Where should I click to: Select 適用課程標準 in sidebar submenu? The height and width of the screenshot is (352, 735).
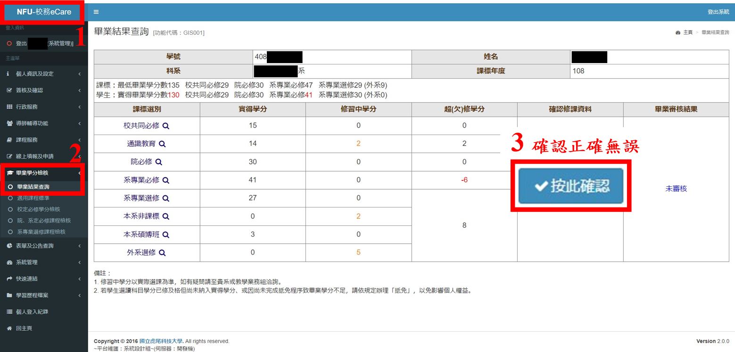pos(33,198)
